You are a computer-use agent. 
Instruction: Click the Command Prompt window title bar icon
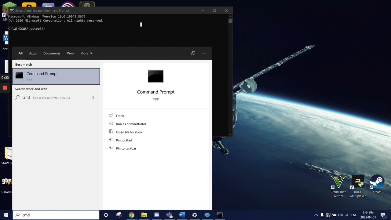[12, 10]
